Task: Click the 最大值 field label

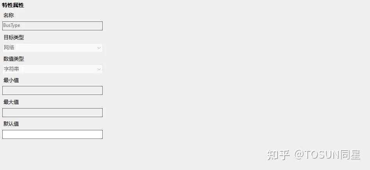Action: (x=11, y=102)
